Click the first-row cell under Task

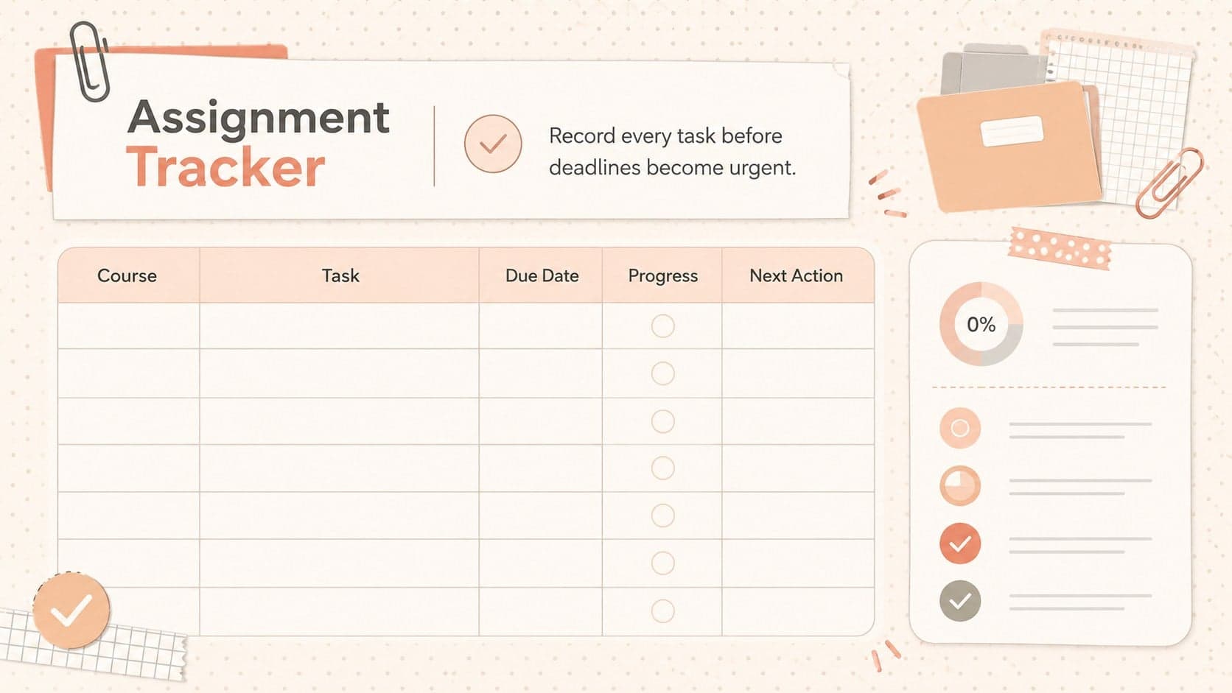point(339,326)
